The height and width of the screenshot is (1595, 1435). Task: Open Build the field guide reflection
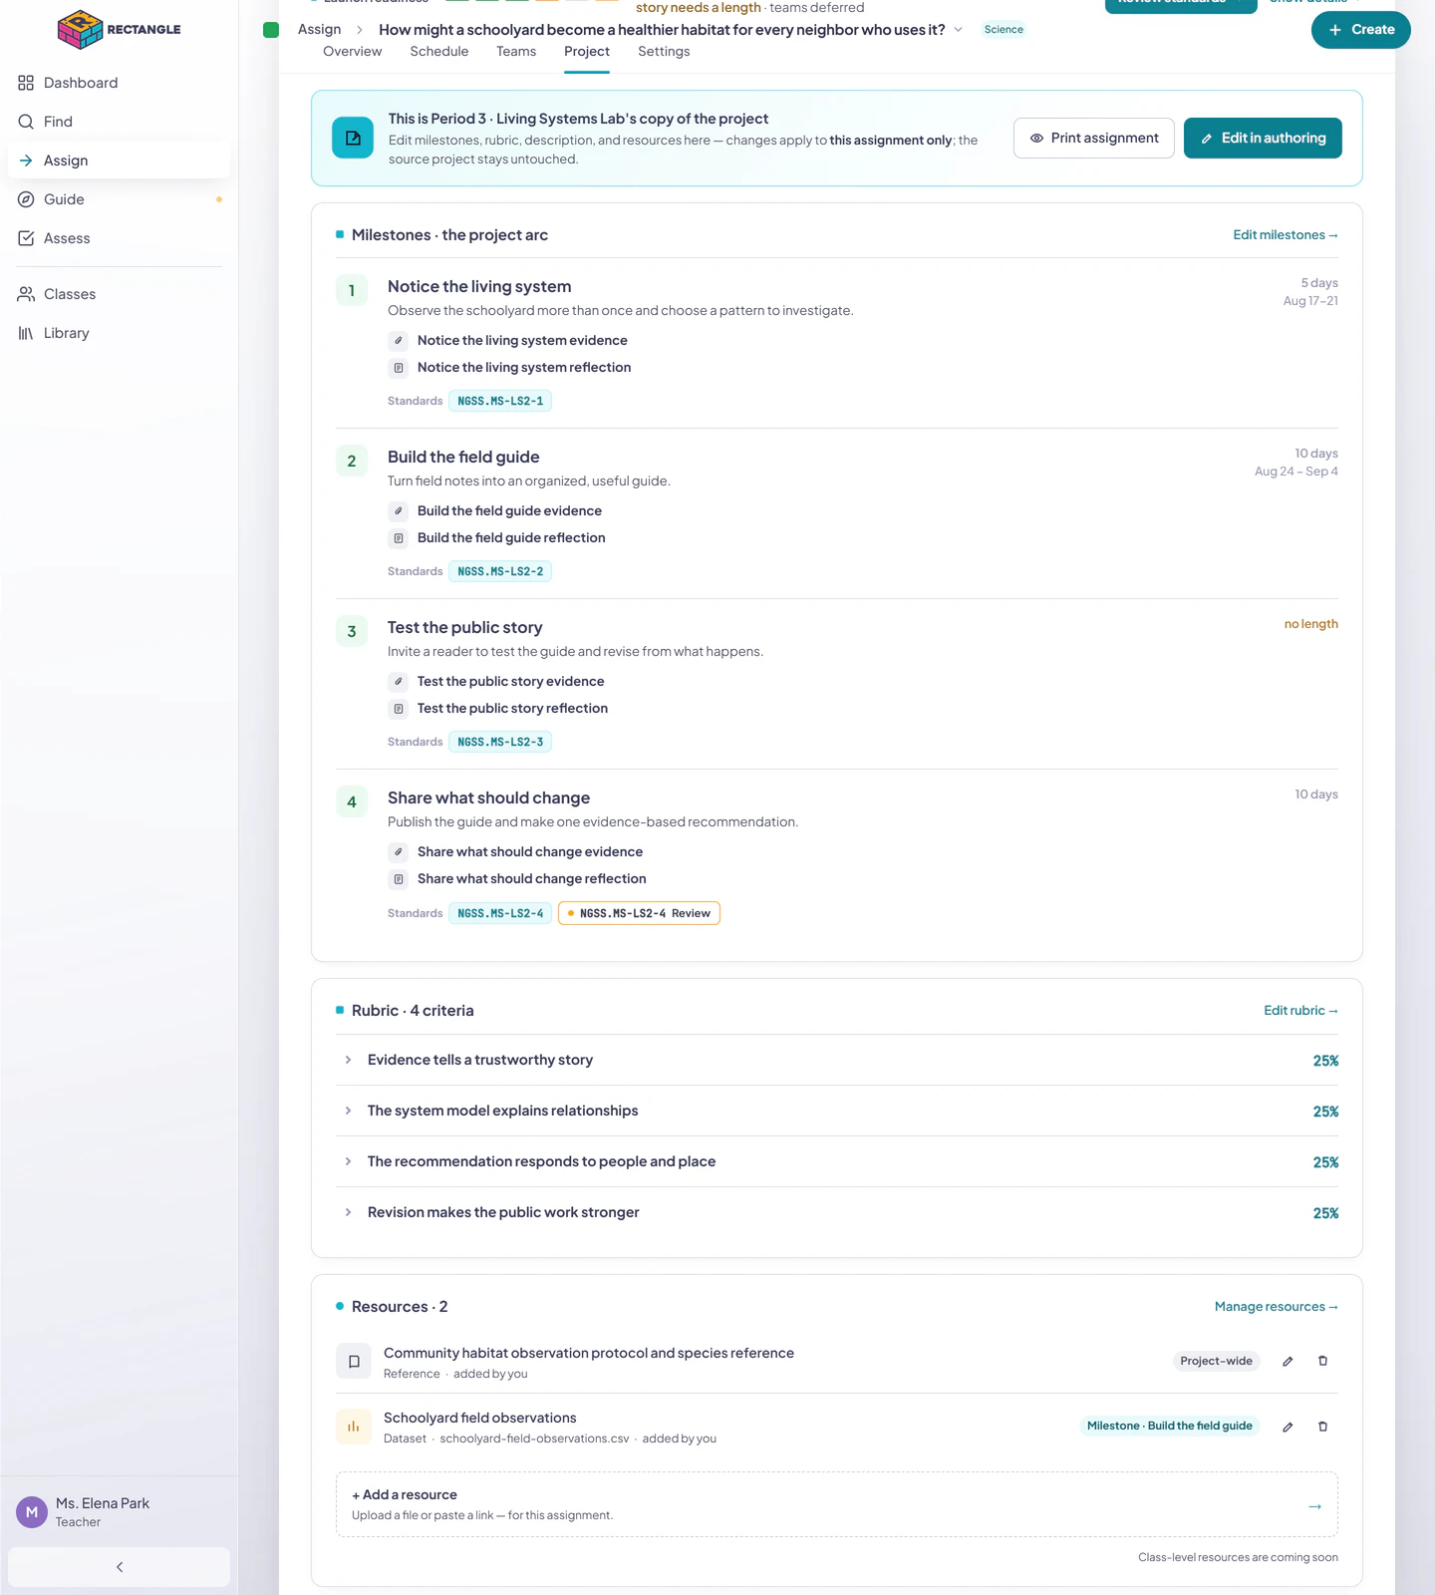click(511, 538)
